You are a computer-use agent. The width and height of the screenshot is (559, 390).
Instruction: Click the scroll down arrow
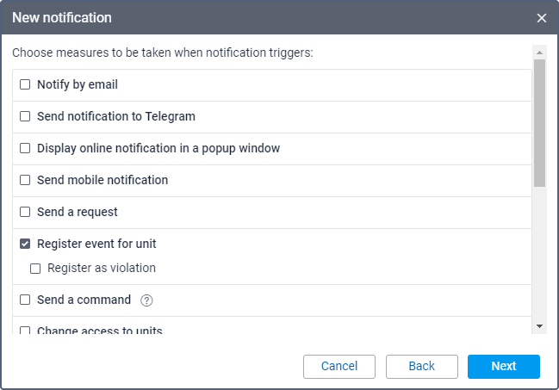(539, 325)
